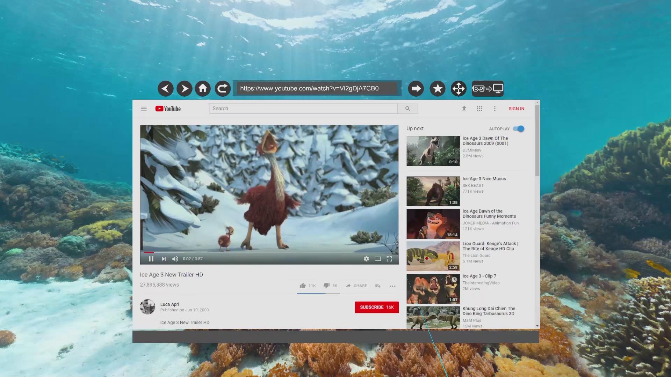The width and height of the screenshot is (671, 377).
Task: Add this video to a playlist
Action: pyautogui.click(x=377, y=286)
